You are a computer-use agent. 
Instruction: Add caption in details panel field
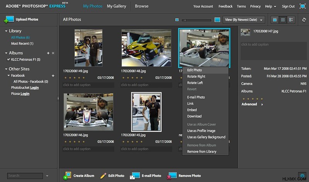coord(273,51)
